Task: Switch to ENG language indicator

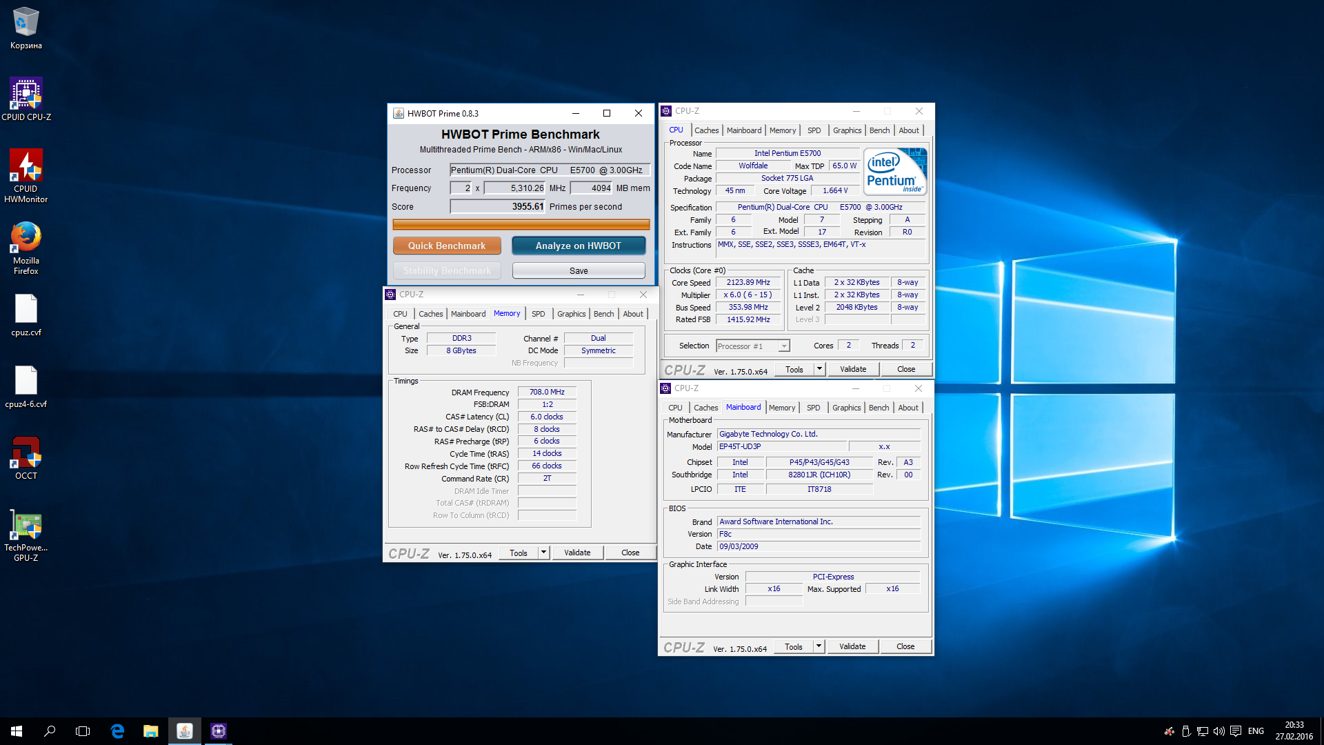Action: tap(1256, 731)
